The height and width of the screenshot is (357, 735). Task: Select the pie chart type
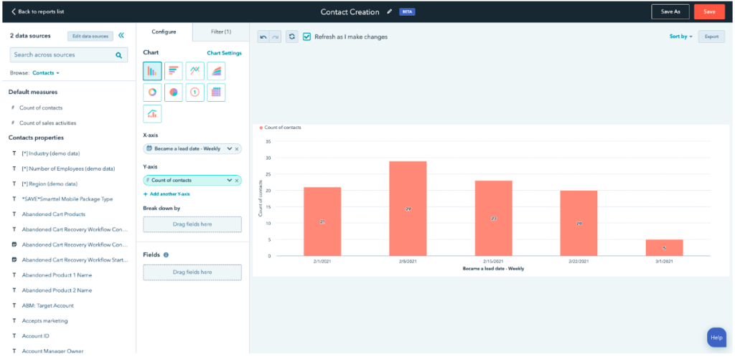174,92
